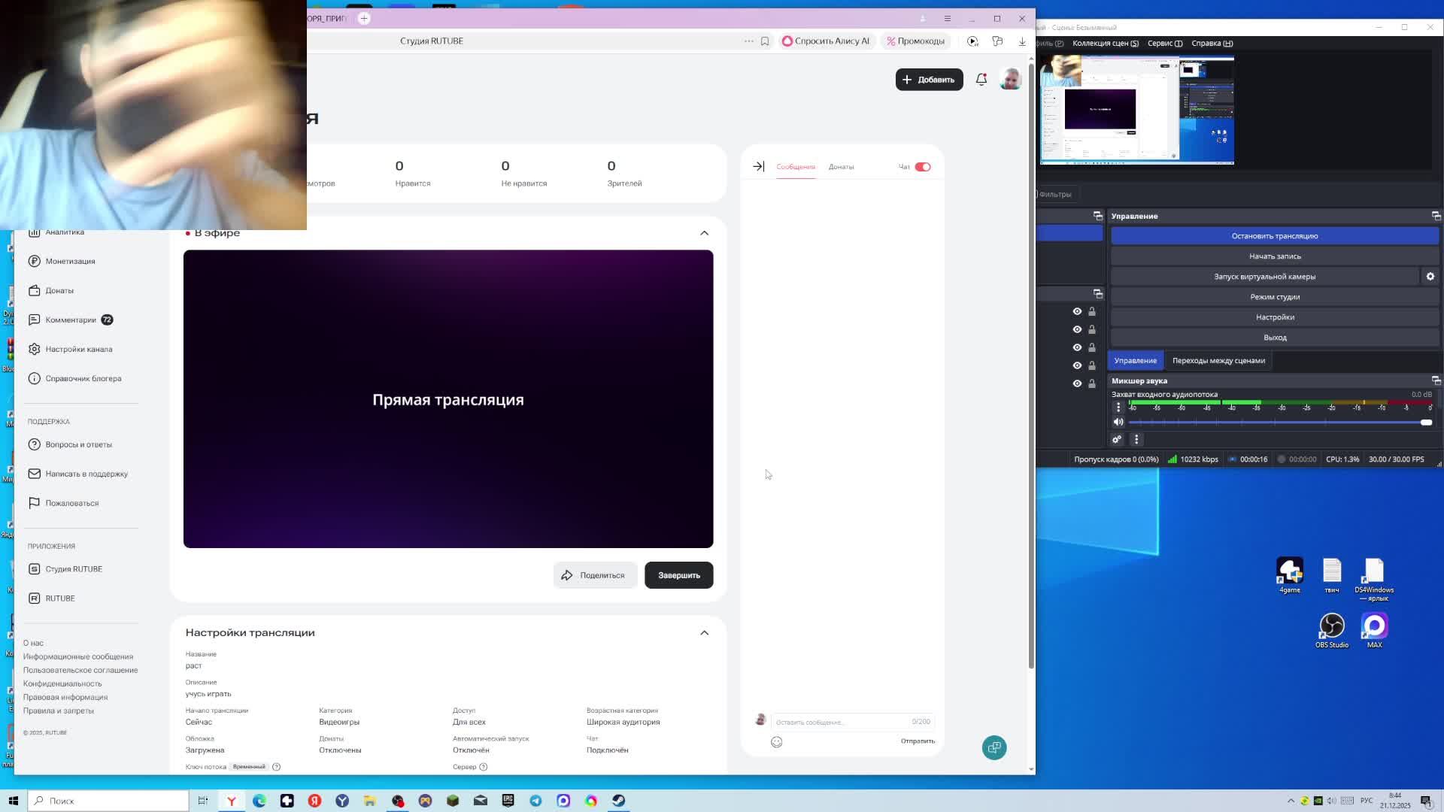Click the browser bookmark icon
The height and width of the screenshot is (812, 1444).
765,41
